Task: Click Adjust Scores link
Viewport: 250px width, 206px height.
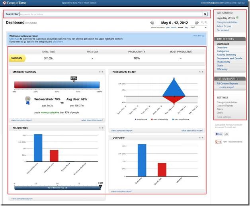Action: 224,26
